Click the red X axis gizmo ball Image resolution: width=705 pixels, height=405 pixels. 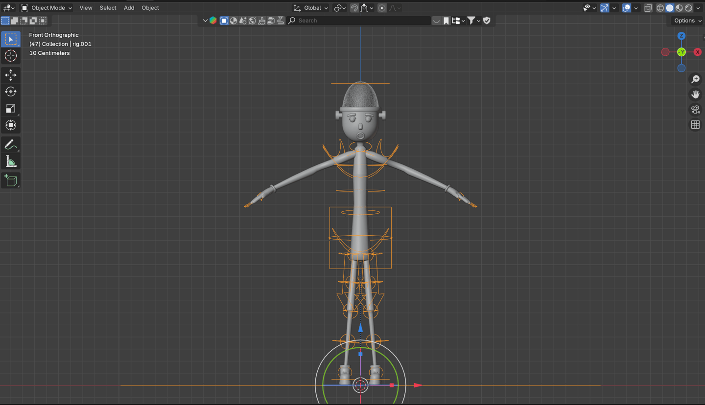(698, 52)
